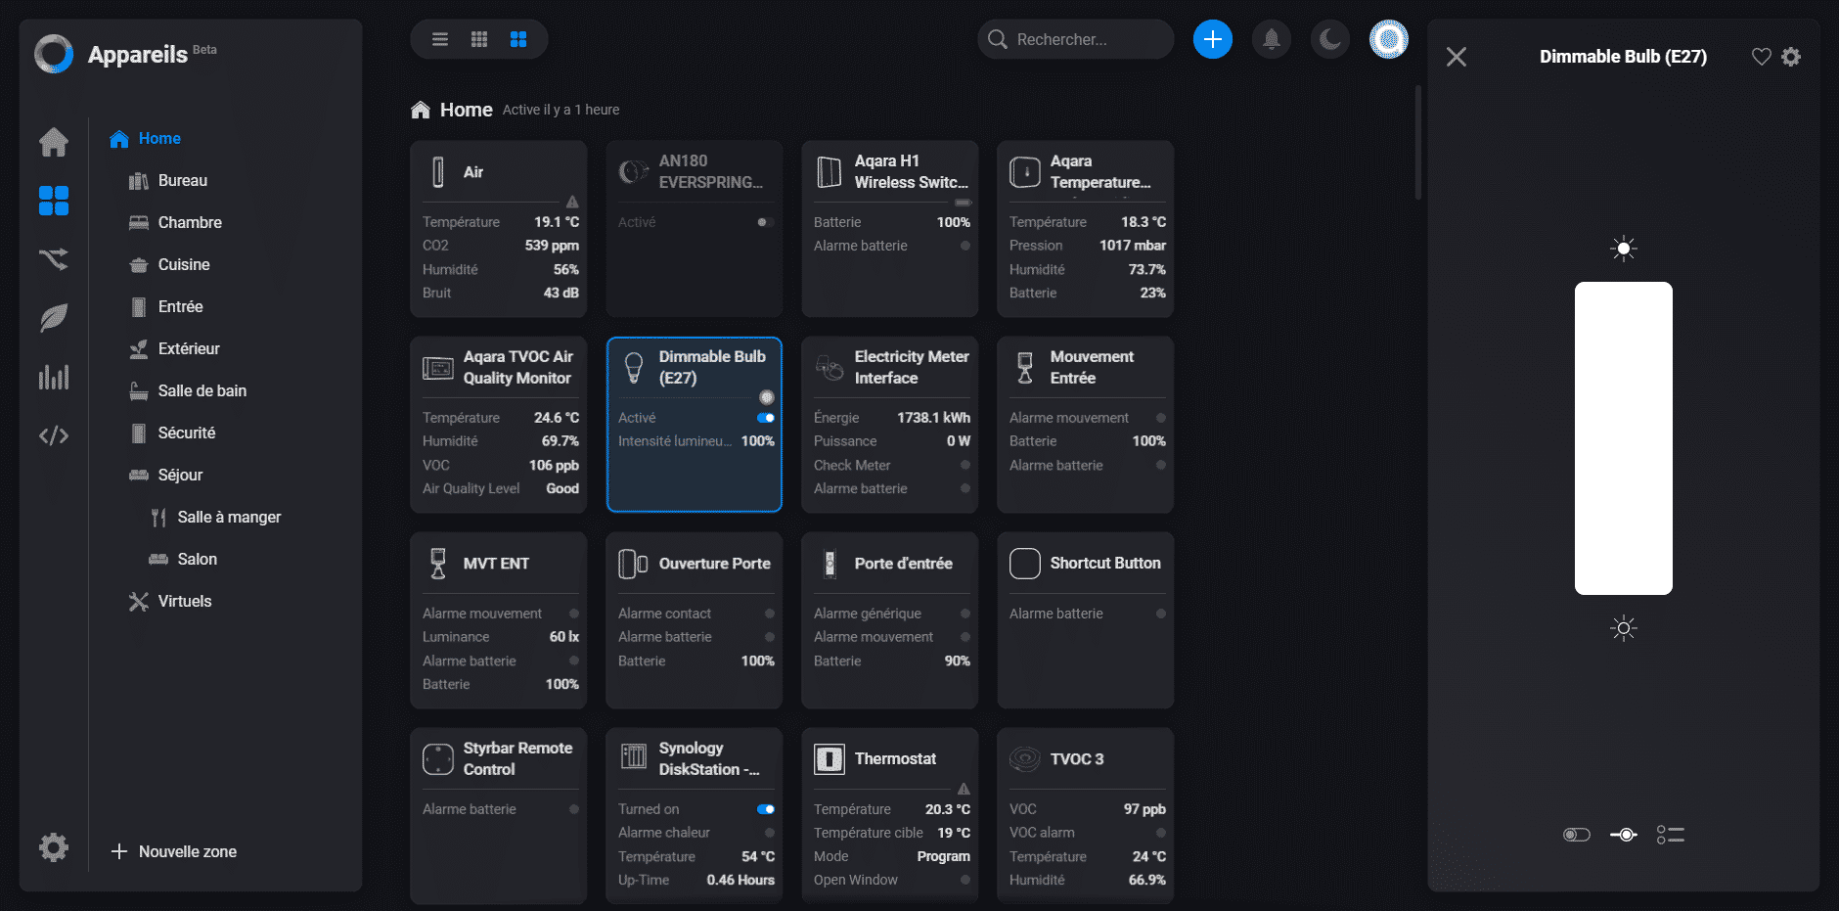This screenshot has width=1839, height=911.
Task: Open the Ouverture Porte card
Action: tap(695, 620)
